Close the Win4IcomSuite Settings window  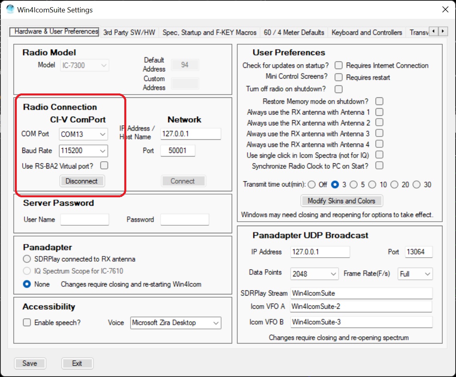445,10
